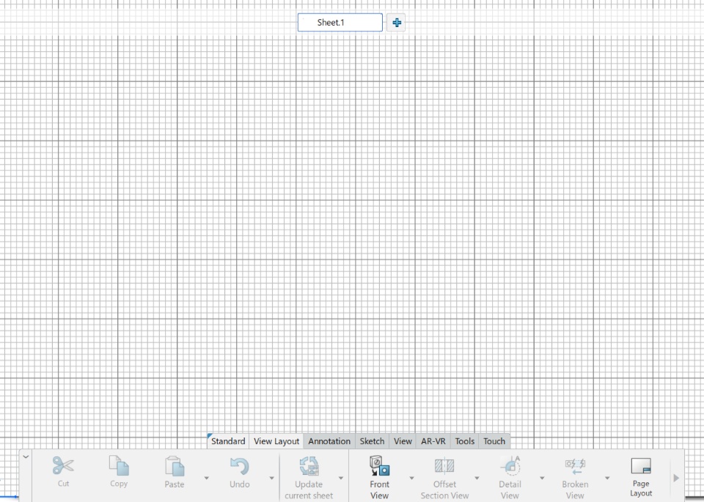Select the Cut scissors tool
This screenshot has height=502, width=704.
coord(63,471)
